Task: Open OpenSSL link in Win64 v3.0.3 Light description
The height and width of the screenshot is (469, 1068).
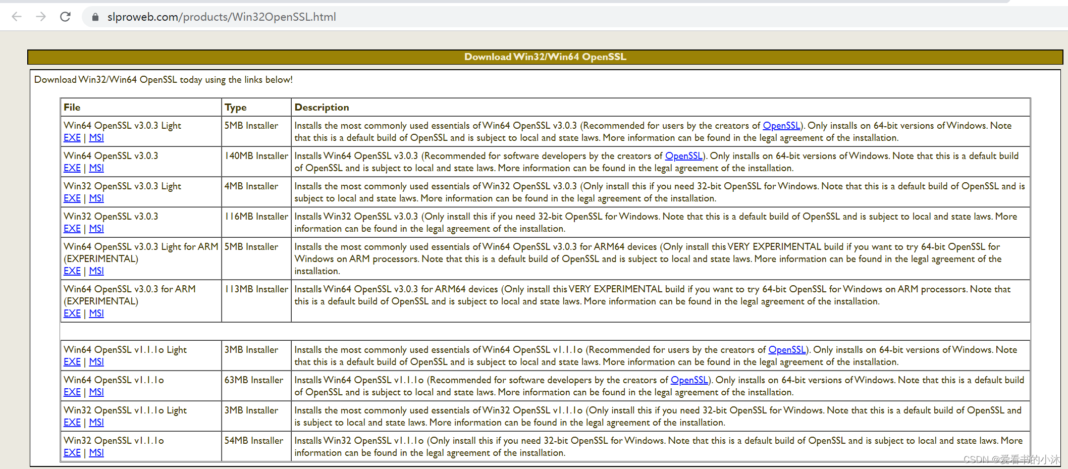Action: (x=781, y=126)
